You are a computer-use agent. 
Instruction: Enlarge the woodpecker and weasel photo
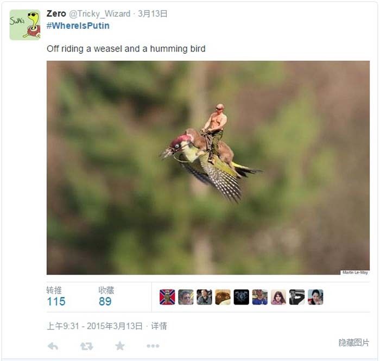click(x=208, y=168)
